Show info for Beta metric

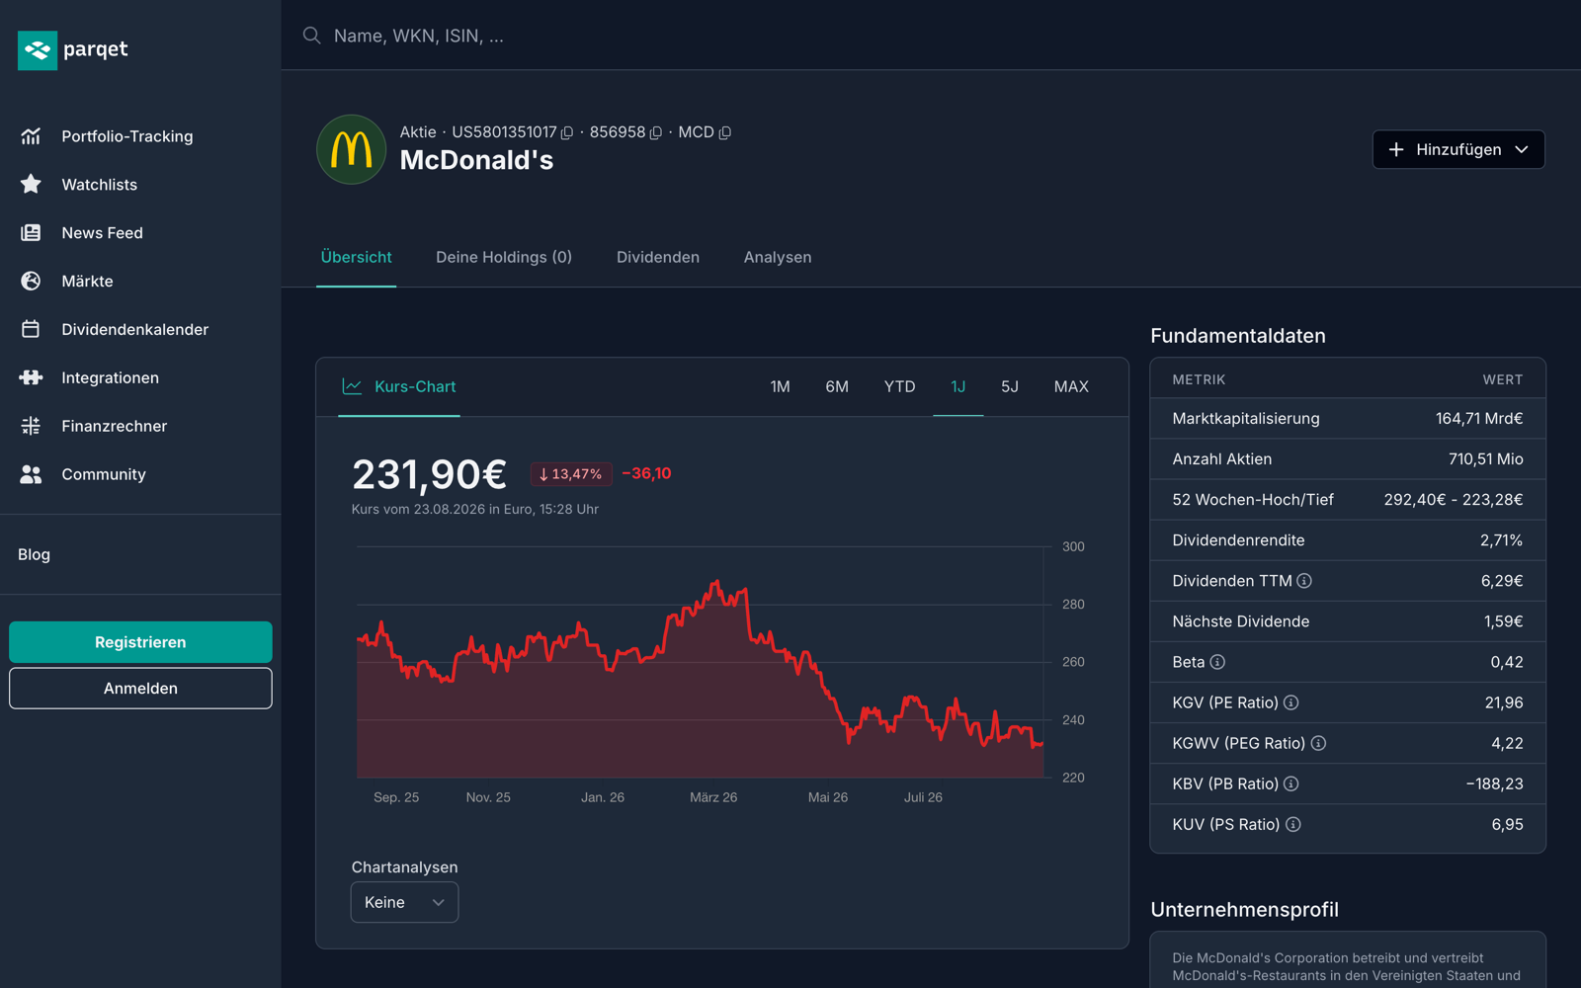[1217, 662]
